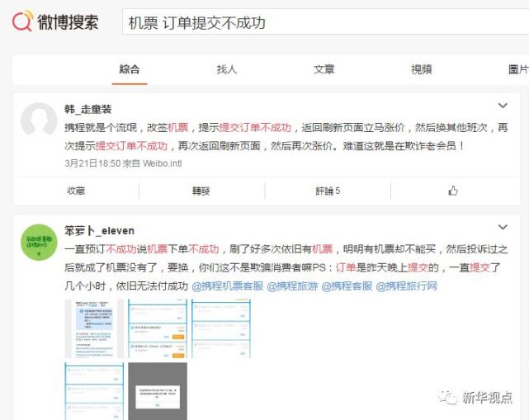Open 評論 5 on first post
Screen dimensions: 529x420
pyautogui.click(x=328, y=191)
